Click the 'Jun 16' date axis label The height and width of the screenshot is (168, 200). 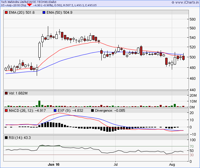53,164
